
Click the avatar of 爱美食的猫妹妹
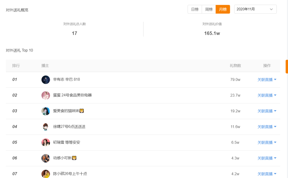click(x=46, y=111)
